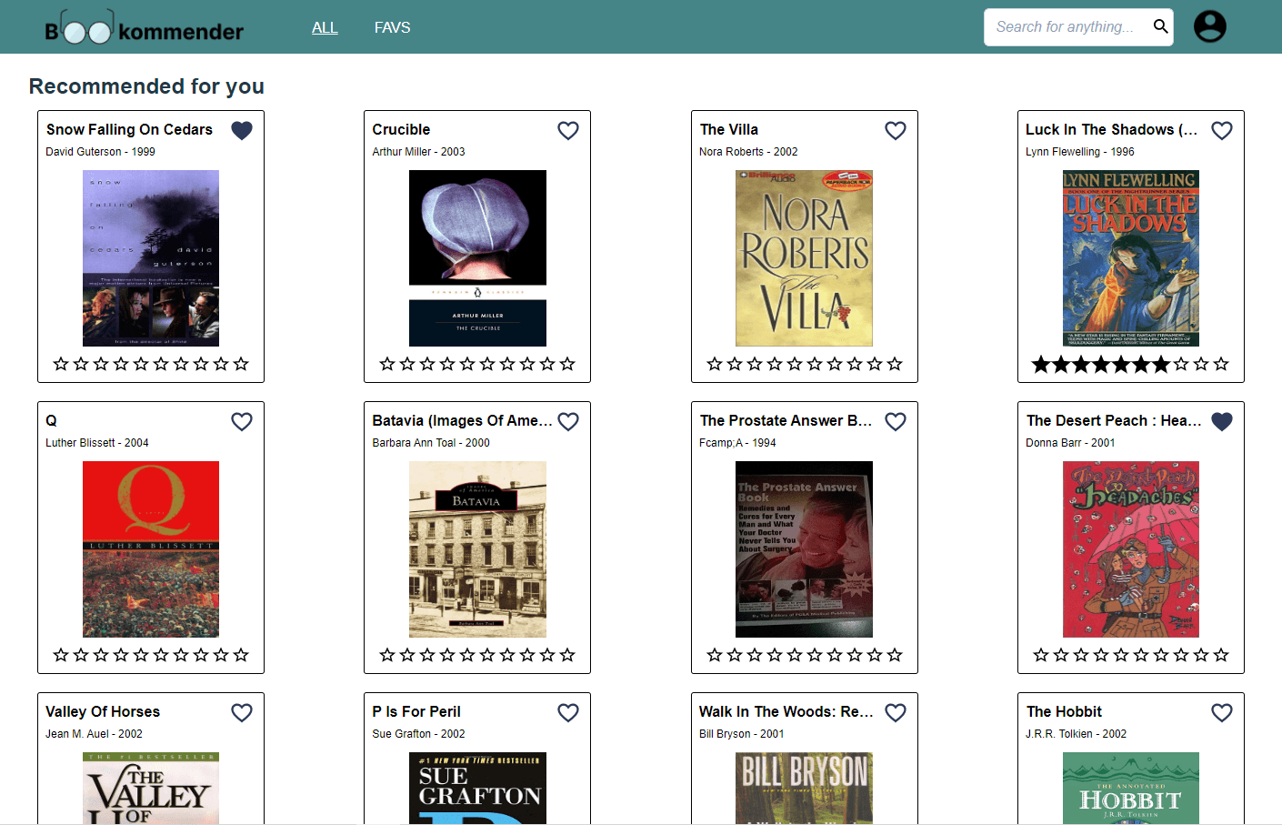
Task: Open the red Q book cover
Action: pos(151,549)
